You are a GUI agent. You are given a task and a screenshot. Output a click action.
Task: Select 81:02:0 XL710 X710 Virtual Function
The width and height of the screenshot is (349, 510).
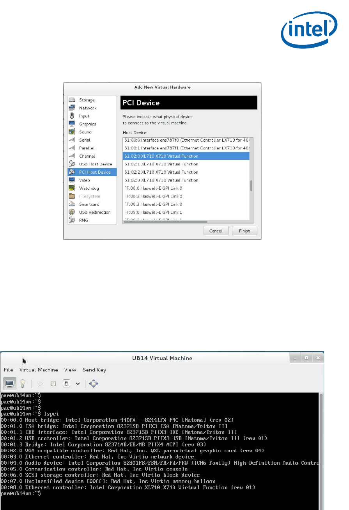pos(186,156)
